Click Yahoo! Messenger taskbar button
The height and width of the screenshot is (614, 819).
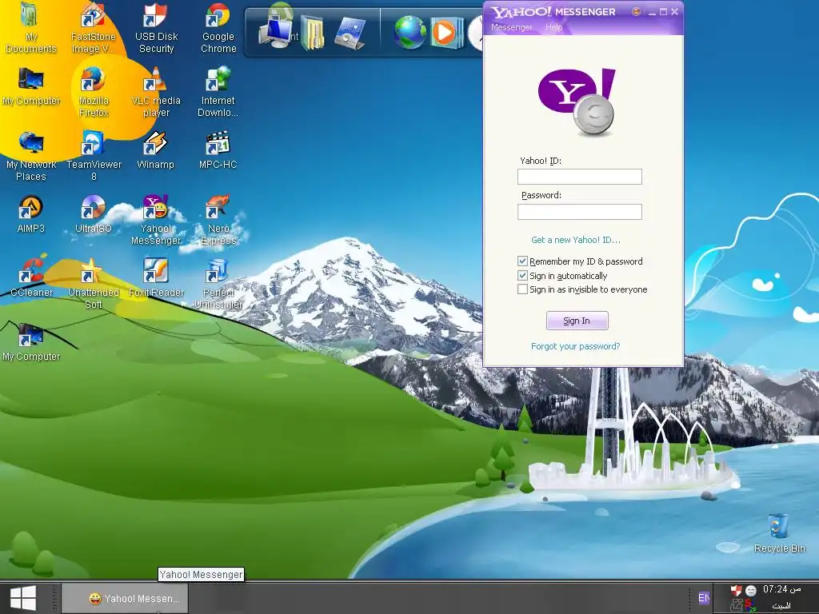coord(124,598)
